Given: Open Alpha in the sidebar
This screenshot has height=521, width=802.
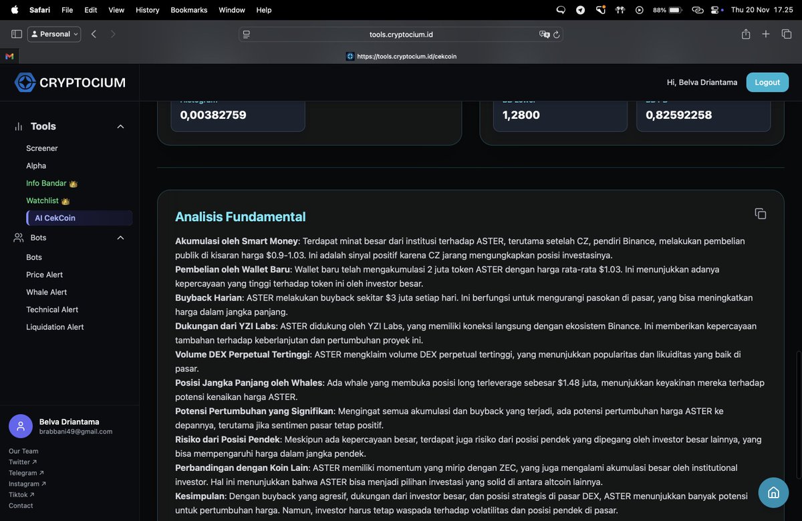Looking at the screenshot, I should tap(36, 166).
